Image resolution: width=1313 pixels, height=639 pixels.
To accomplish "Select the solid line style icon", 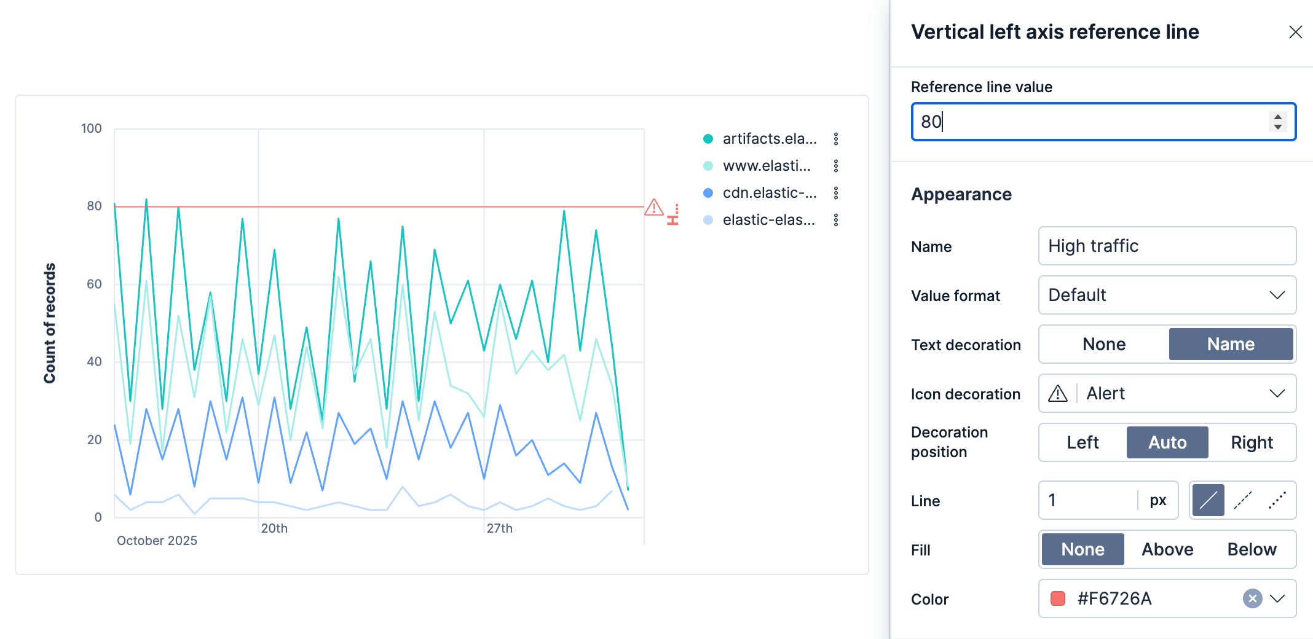I will click(1207, 500).
